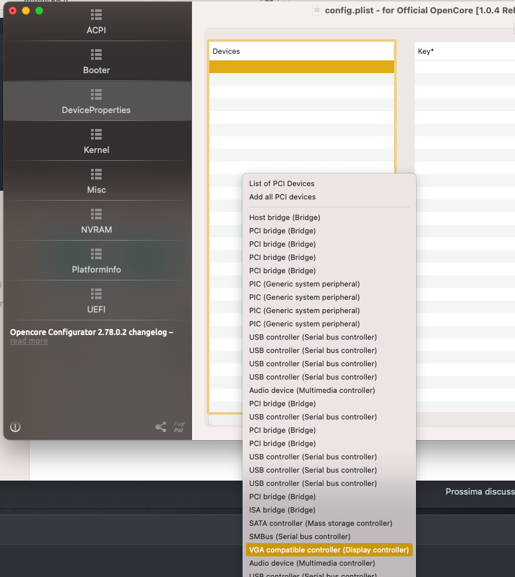
Task: Select the UEFI section icon
Action: coord(96,294)
